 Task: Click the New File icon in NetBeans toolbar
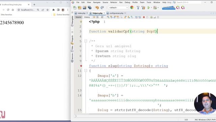[75, 7]
